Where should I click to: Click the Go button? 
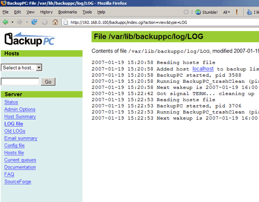click(x=48, y=82)
